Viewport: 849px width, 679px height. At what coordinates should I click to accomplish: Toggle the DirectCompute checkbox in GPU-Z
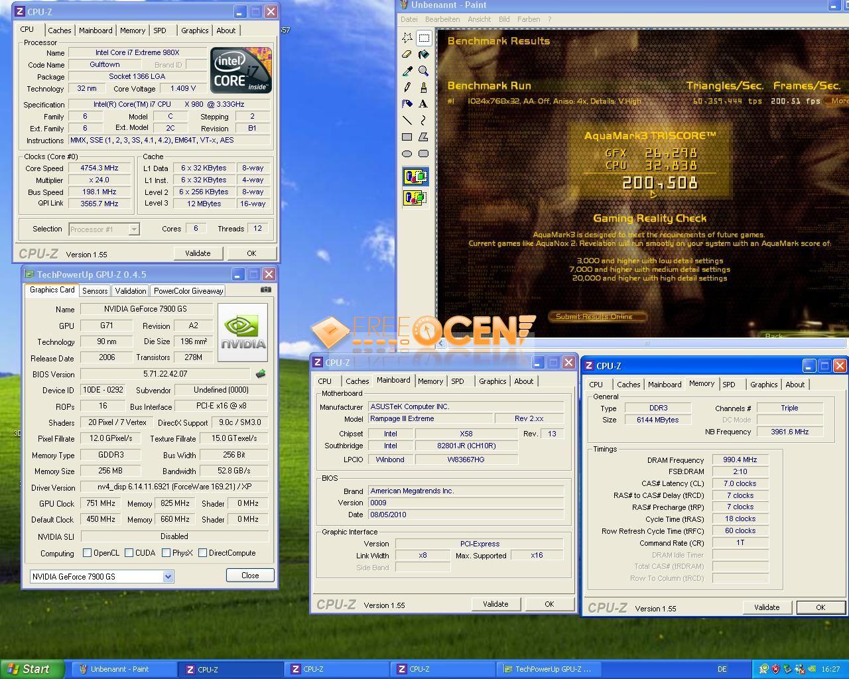pyautogui.click(x=202, y=553)
